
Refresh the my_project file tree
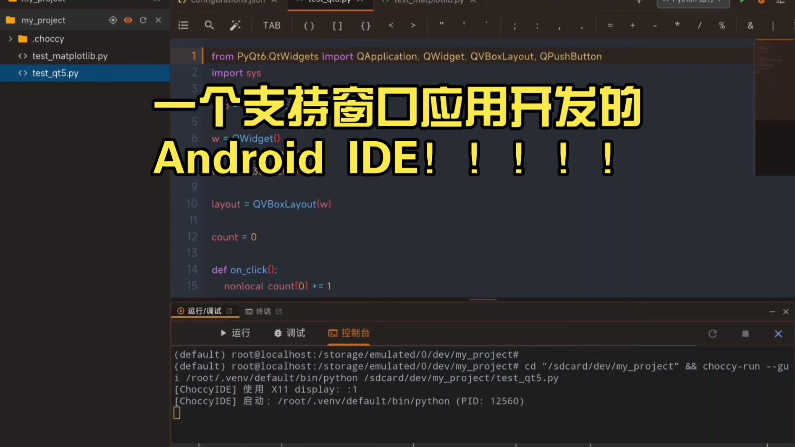coord(143,20)
